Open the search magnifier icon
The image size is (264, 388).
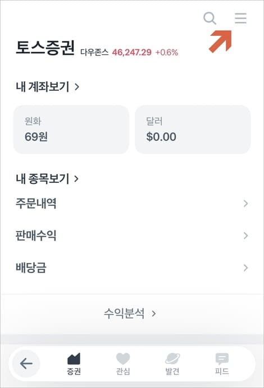[210, 19]
